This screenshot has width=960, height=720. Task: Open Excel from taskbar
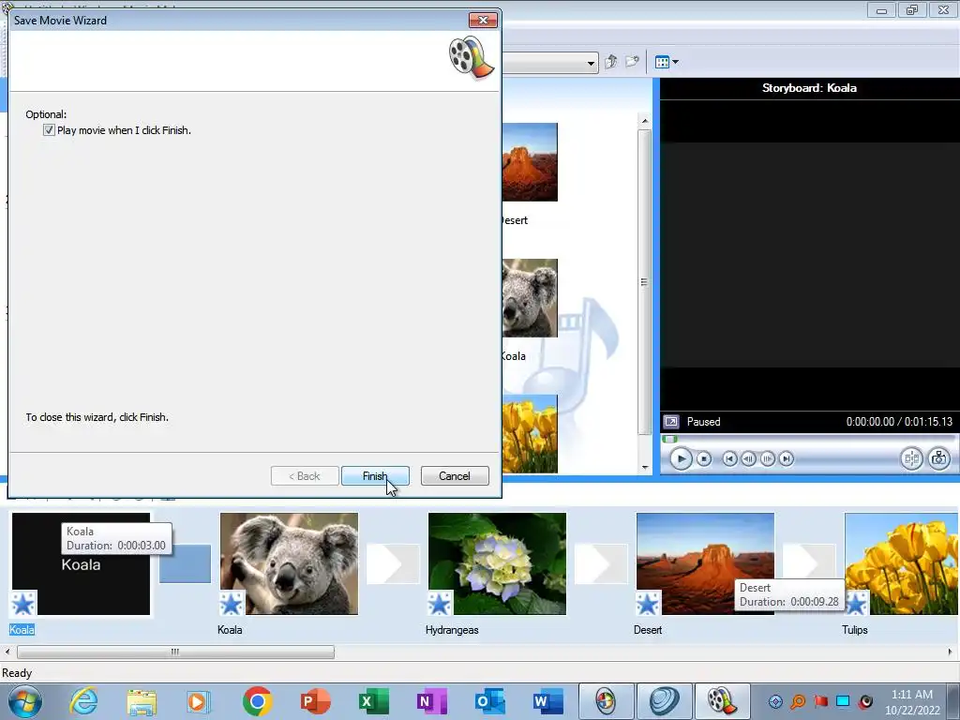(x=373, y=701)
